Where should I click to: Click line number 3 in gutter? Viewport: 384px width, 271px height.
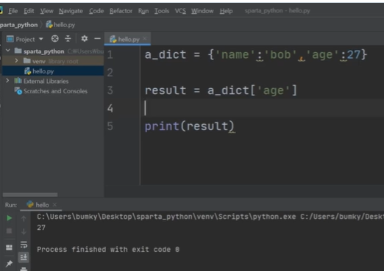tap(110, 90)
